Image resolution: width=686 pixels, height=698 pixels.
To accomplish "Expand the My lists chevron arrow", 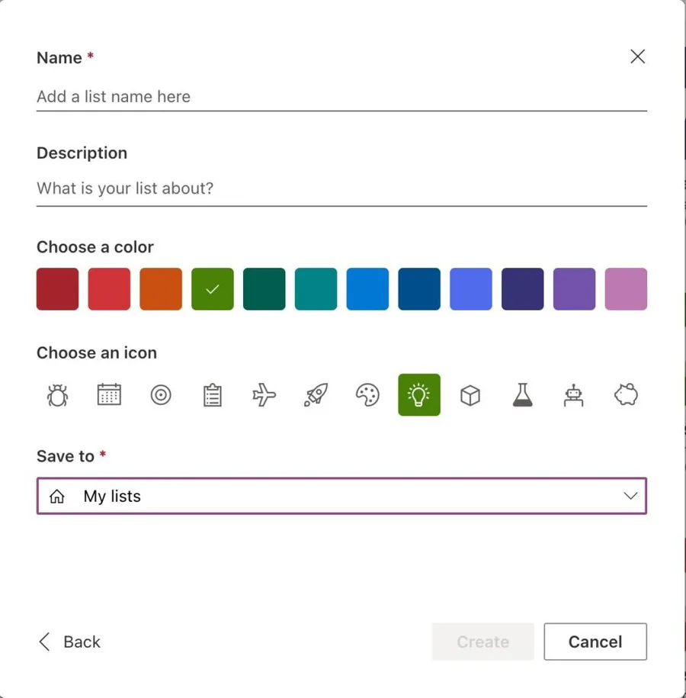I will [630, 497].
